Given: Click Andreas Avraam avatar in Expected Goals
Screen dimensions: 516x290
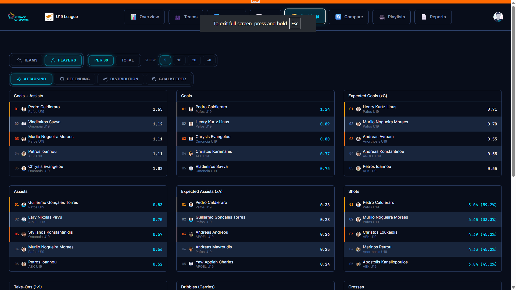Looking at the screenshot, I should (x=358, y=139).
